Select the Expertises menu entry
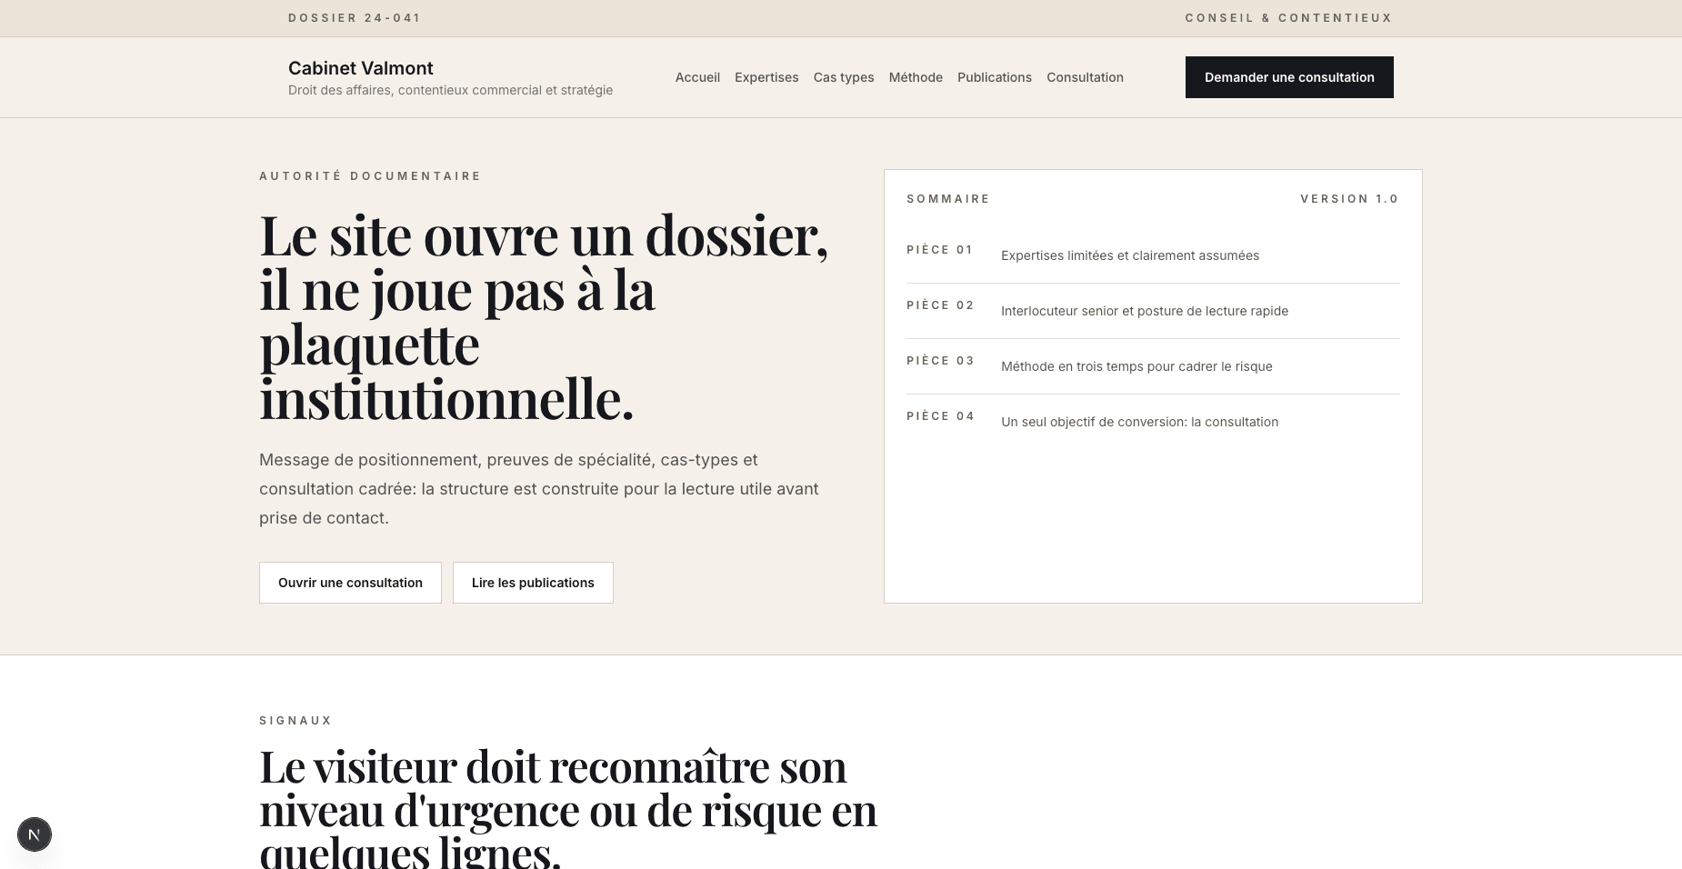This screenshot has height=869, width=1682. pyautogui.click(x=766, y=77)
